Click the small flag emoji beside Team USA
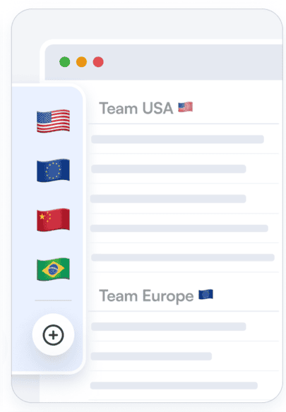Viewport: 286px width, 412px height. coord(186,107)
